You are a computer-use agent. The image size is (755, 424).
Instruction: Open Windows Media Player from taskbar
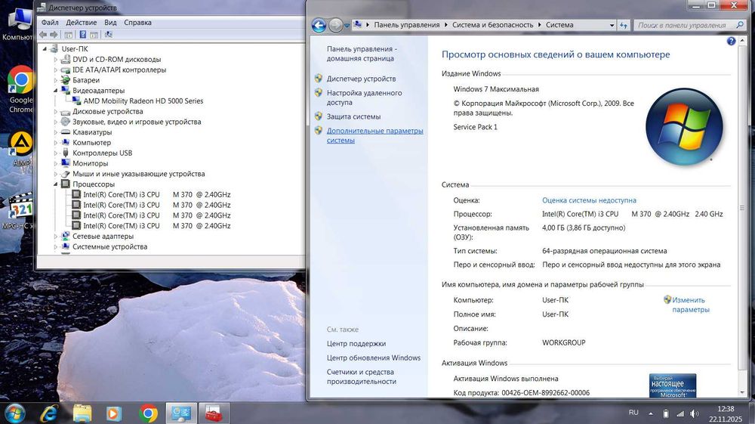click(114, 413)
